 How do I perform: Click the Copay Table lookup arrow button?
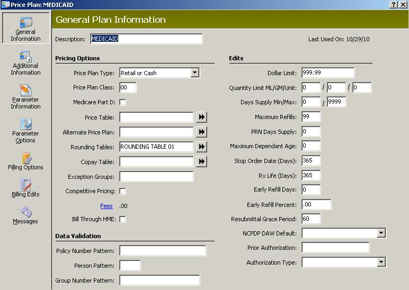pos(202,161)
